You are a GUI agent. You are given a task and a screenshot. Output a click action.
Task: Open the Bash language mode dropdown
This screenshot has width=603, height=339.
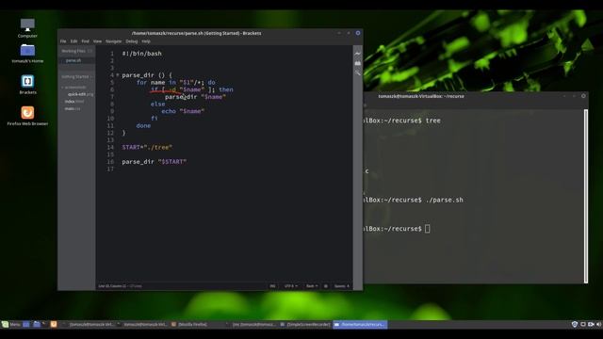[312, 286]
